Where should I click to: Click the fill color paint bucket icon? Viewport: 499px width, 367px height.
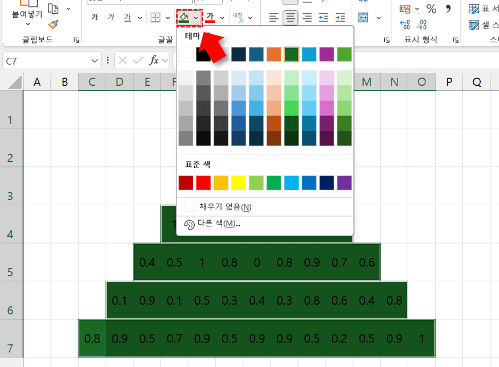184,18
